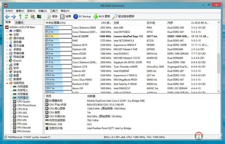
Task: Collapse the 性能测试 tree node
Action: [x=7, y=83]
